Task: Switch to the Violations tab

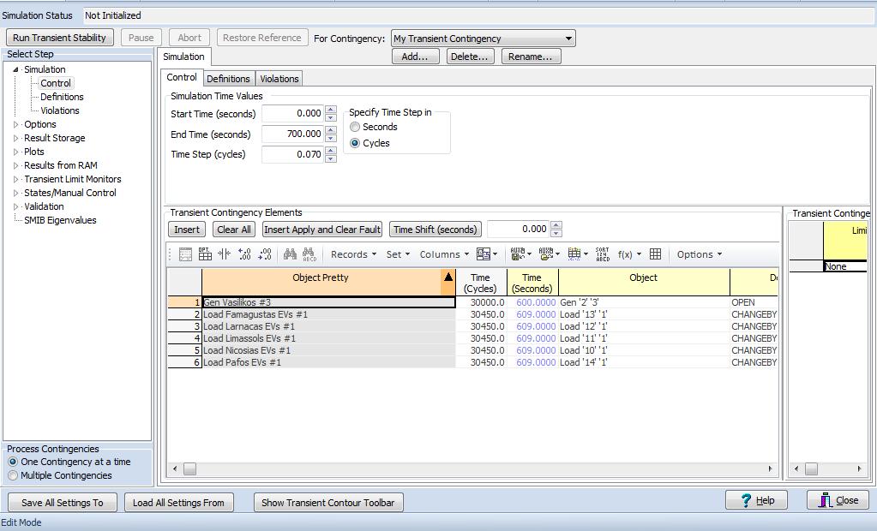Action: click(x=279, y=79)
